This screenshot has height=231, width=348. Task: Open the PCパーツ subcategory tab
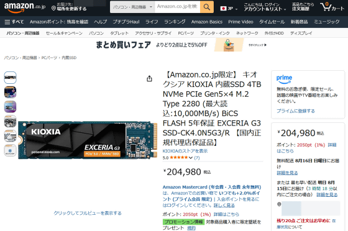pyautogui.click(x=186, y=34)
